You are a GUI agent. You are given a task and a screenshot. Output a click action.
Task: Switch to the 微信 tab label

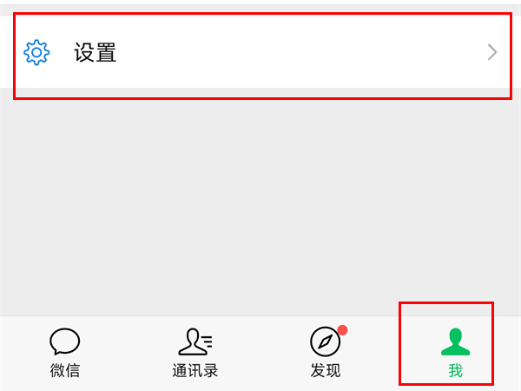65,370
